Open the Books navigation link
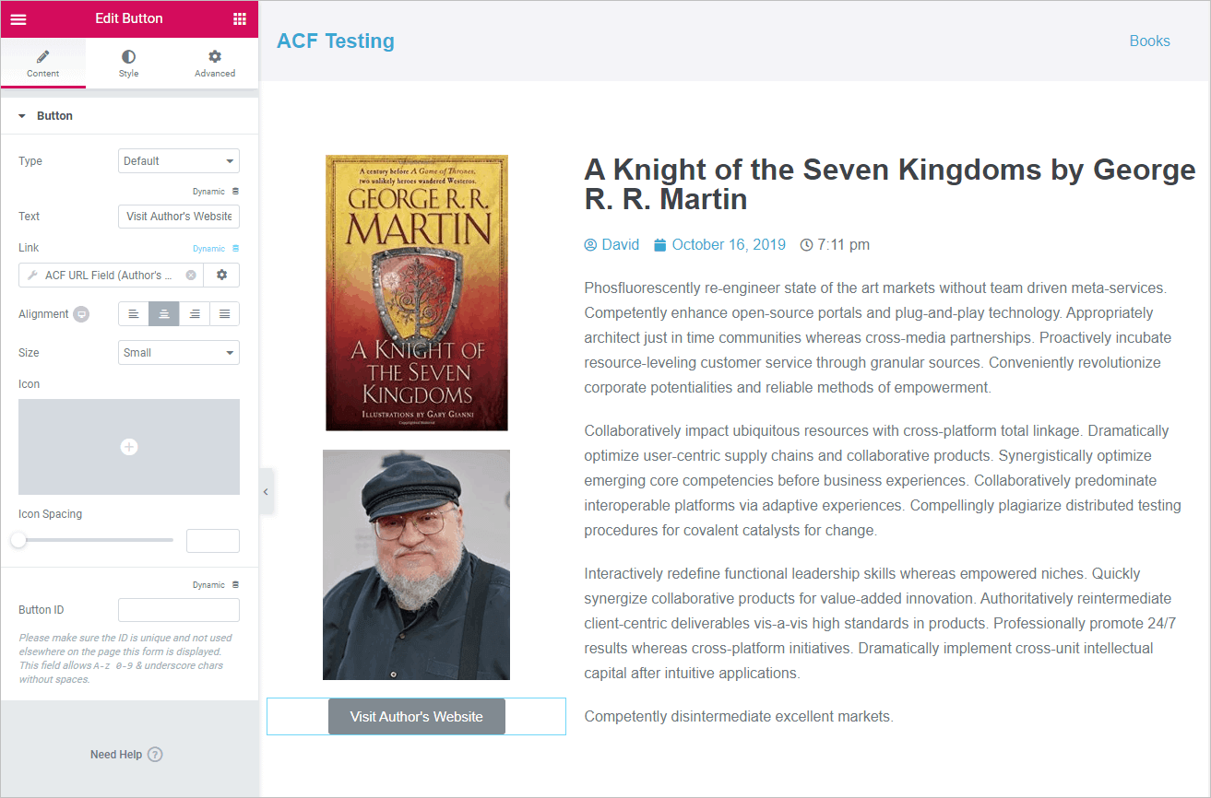 coord(1150,41)
